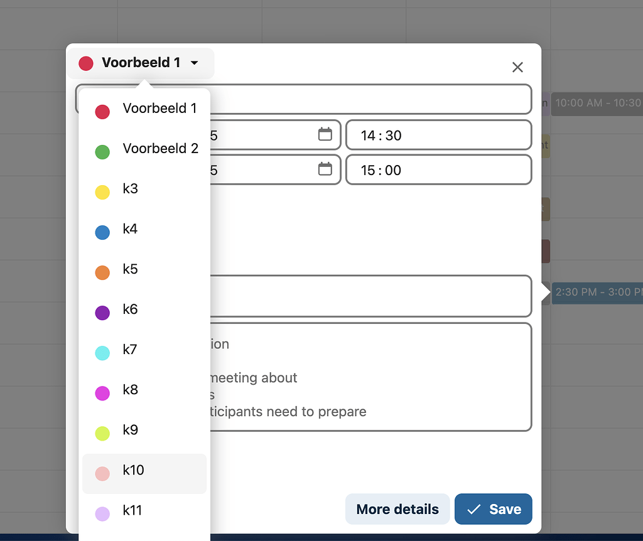This screenshot has width=643, height=541.
Task: Close the event creation dialog
Action: [517, 67]
